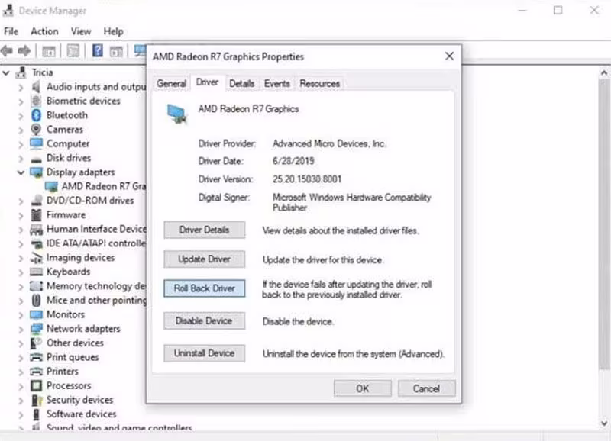Click the Other devices warning icon
Viewport: 611px width, 441px height.
[x=36, y=343]
